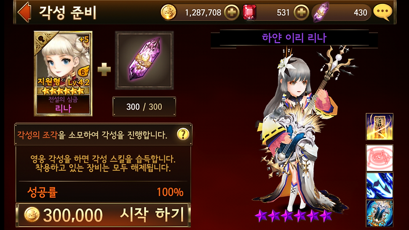
Task: Tap the red back arrow
Action: (24, 12)
